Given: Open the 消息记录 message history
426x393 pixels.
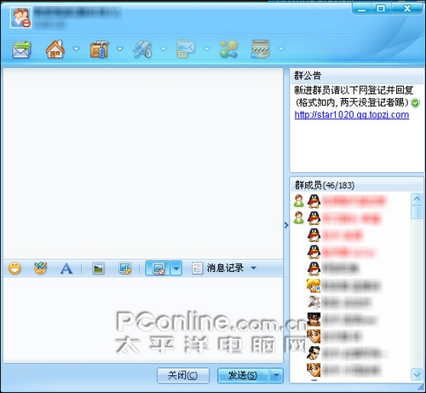Looking at the screenshot, I should coord(218,268).
